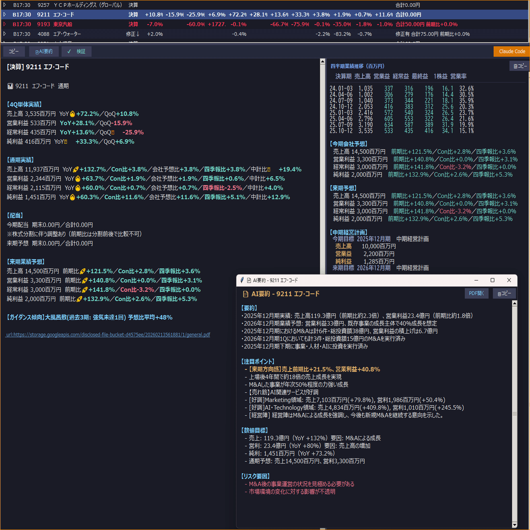The image size is (530, 530).
Task: Click the [数値目標] header in the AI要約 window
Action: click(255, 430)
